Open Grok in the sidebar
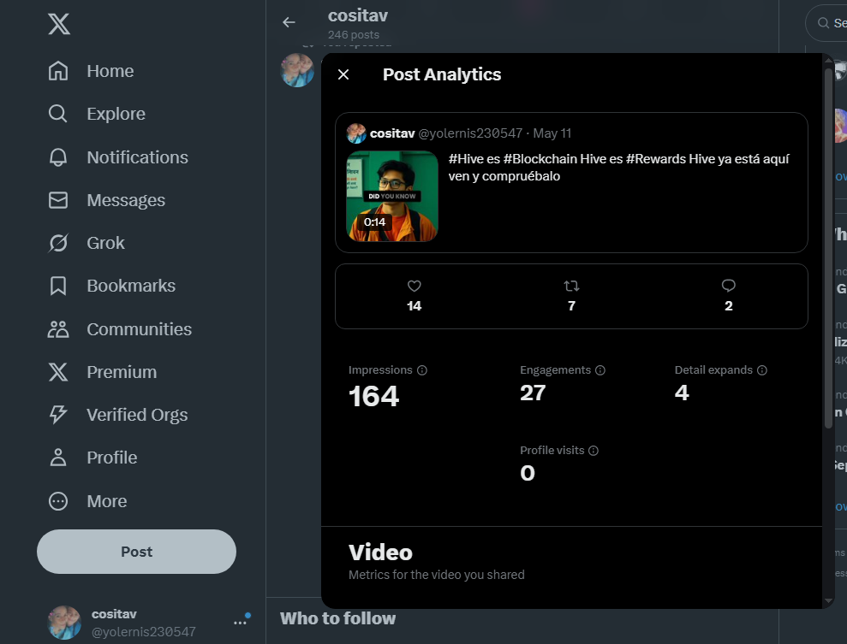 [x=106, y=243]
